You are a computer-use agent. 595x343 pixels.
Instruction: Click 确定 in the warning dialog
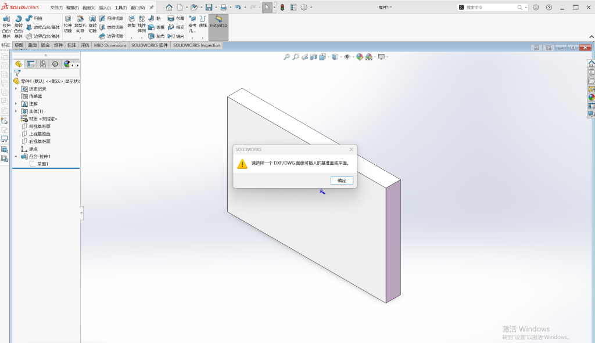342,180
